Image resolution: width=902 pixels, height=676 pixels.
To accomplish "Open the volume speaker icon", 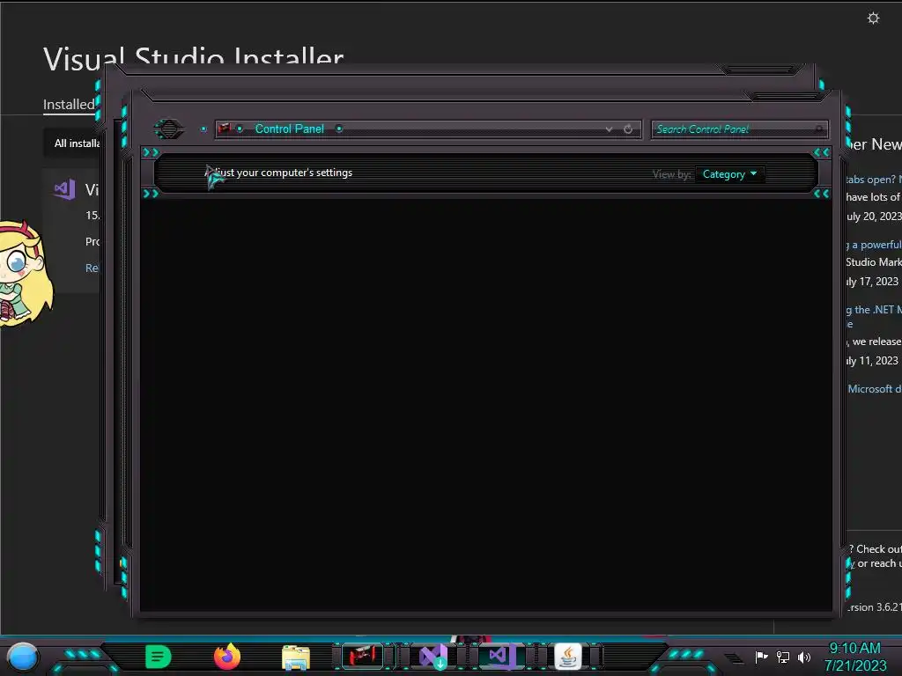I will 804,657.
